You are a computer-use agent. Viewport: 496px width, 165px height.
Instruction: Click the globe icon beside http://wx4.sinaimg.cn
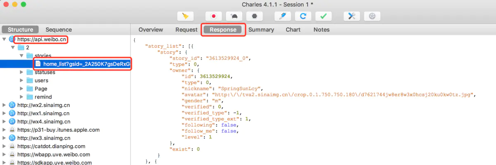[x=12, y=122]
